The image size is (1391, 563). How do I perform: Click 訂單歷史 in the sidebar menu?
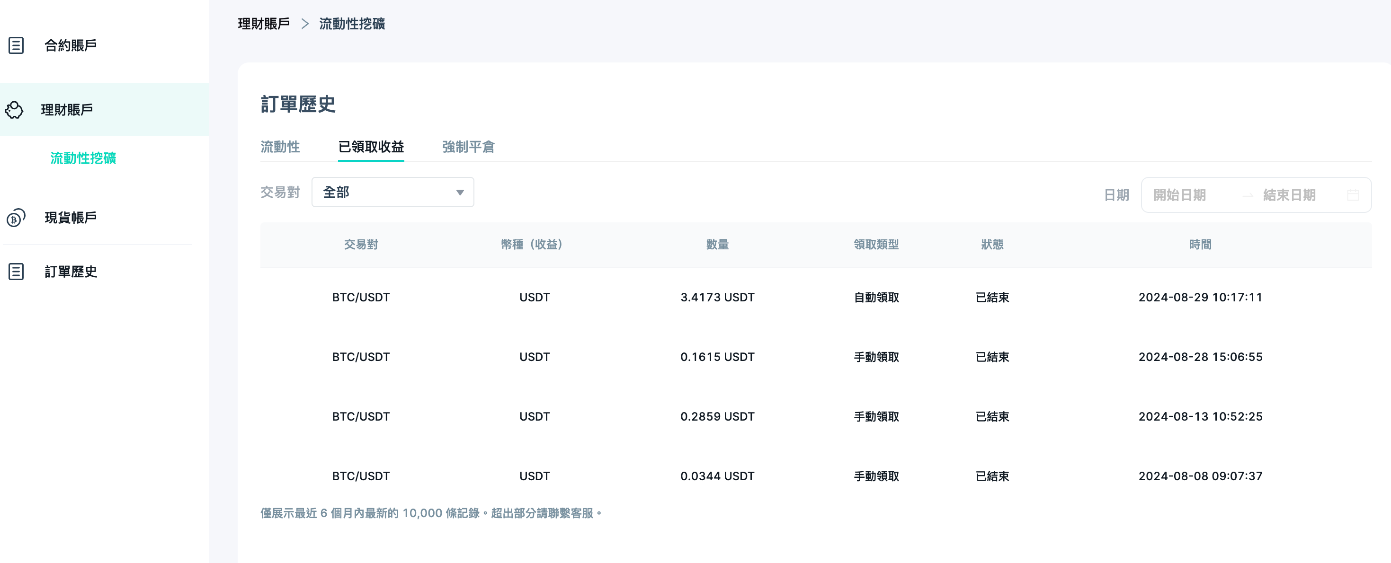(71, 272)
